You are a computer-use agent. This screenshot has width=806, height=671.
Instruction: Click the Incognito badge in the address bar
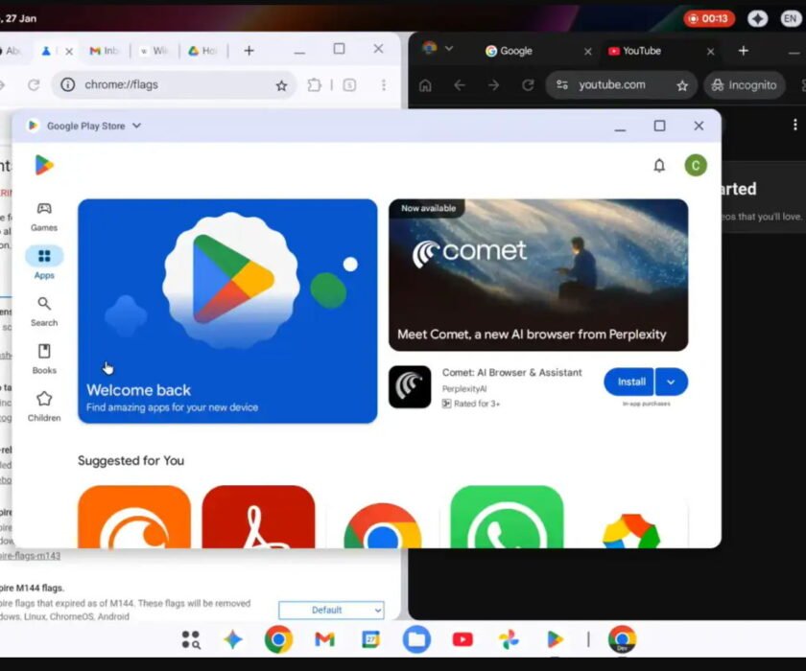(744, 84)
